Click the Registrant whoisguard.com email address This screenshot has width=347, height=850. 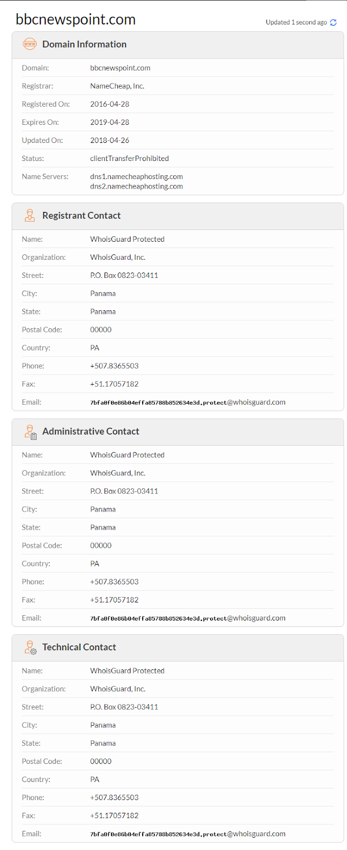tap(188, 402)
